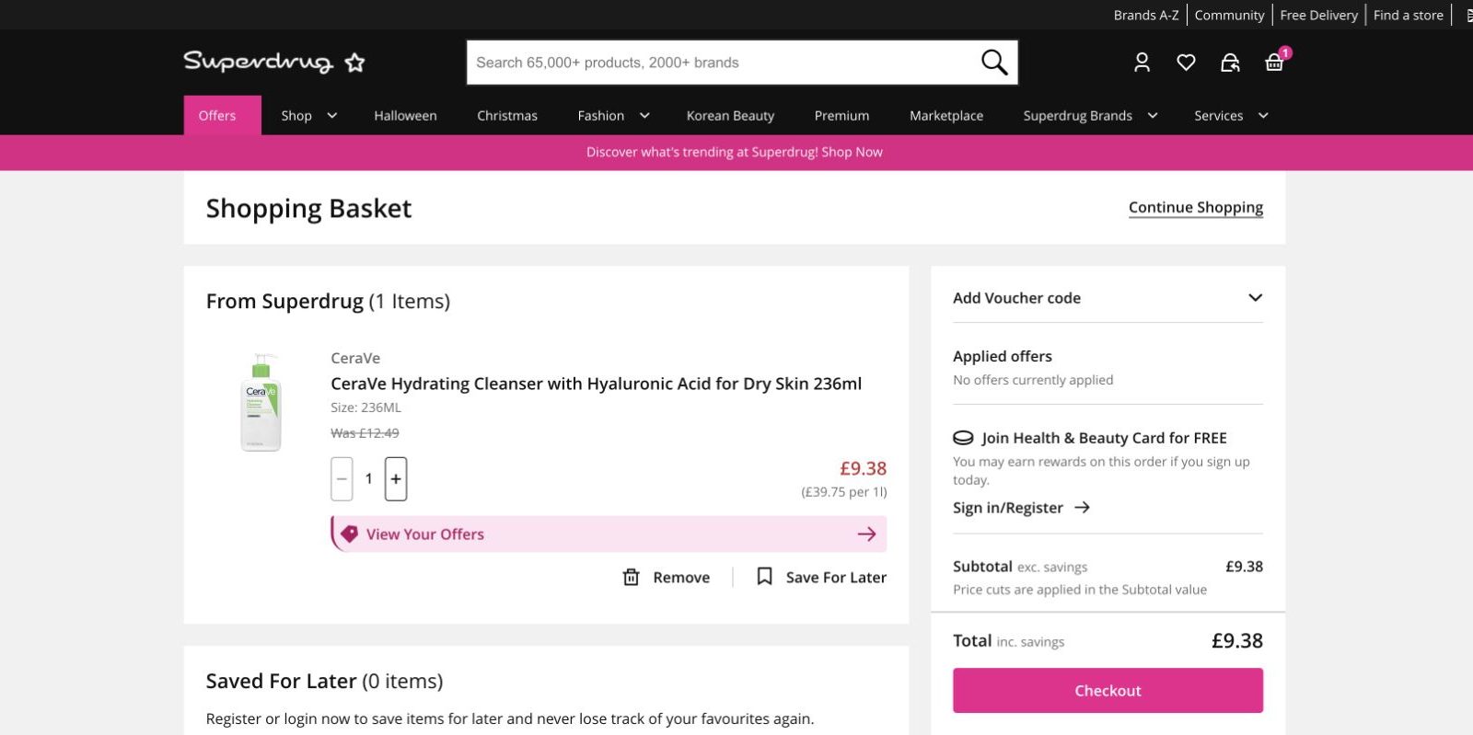The width and height of the screenshot is (1473, 735).
Task: Open the Christmas menu item
Action: 507,116
